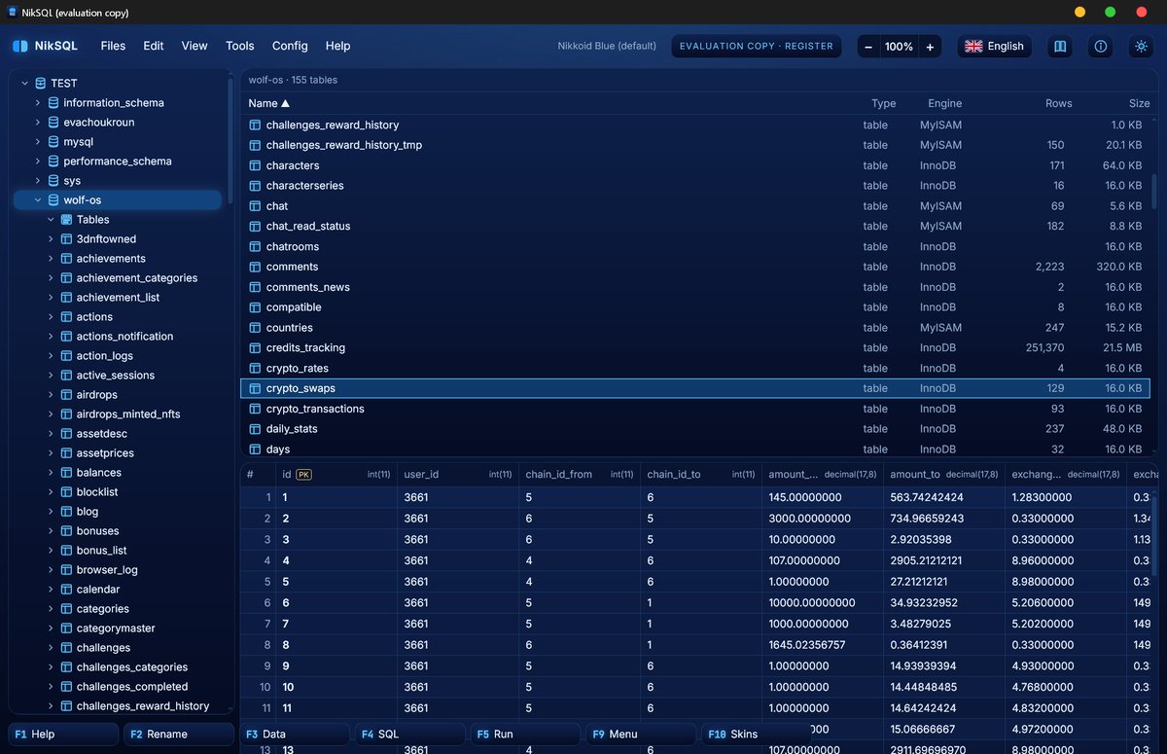Click EVALUATION COPY · REGISTER button
Screen dimensions: 1167x754
pos(757,46)
